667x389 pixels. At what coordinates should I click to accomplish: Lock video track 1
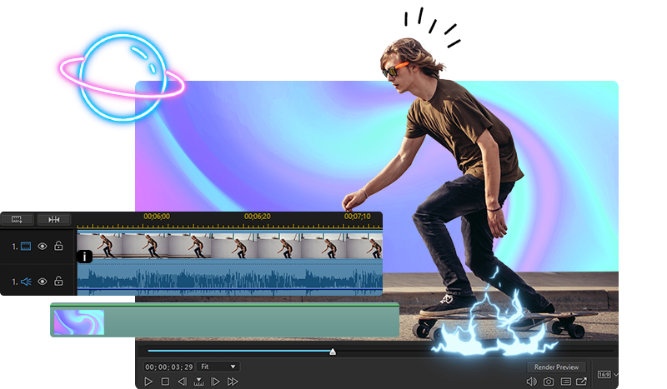[58, 246]
